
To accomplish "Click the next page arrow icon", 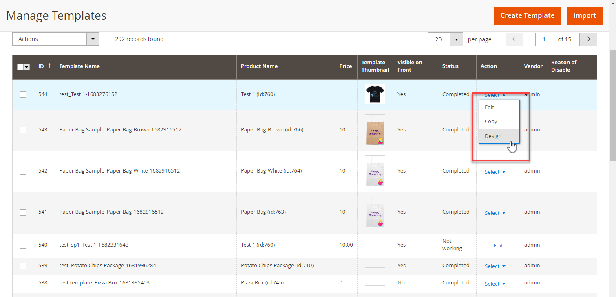I will pos(588,39).
